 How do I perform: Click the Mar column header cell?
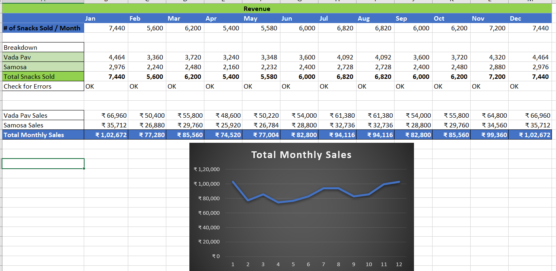185,18
